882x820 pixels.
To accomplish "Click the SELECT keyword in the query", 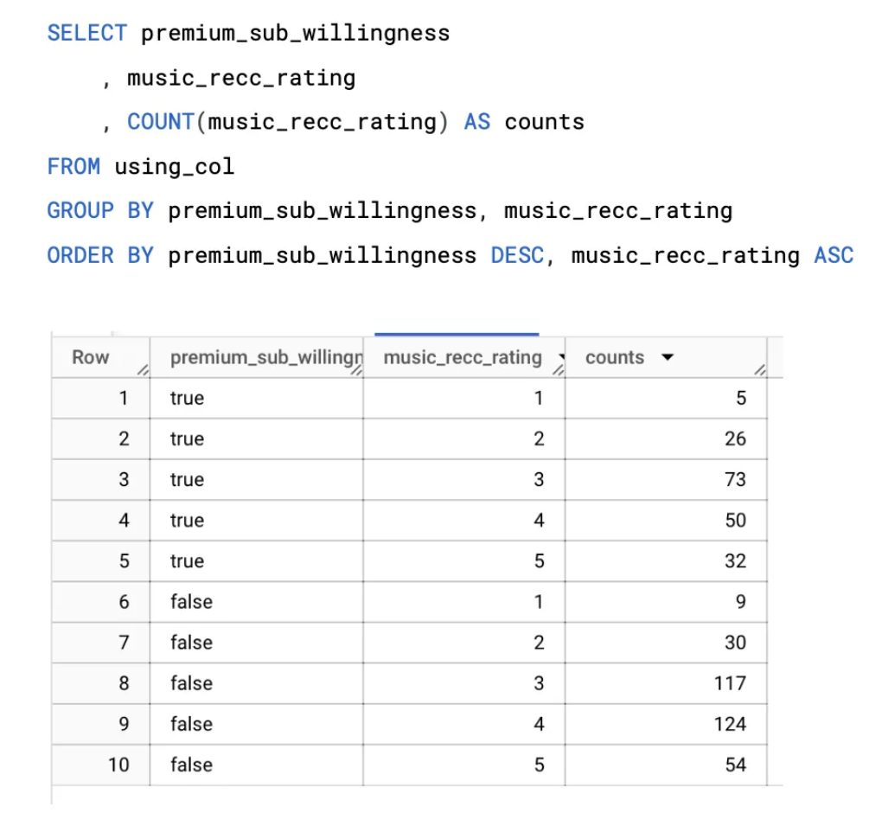I will 86,34.
